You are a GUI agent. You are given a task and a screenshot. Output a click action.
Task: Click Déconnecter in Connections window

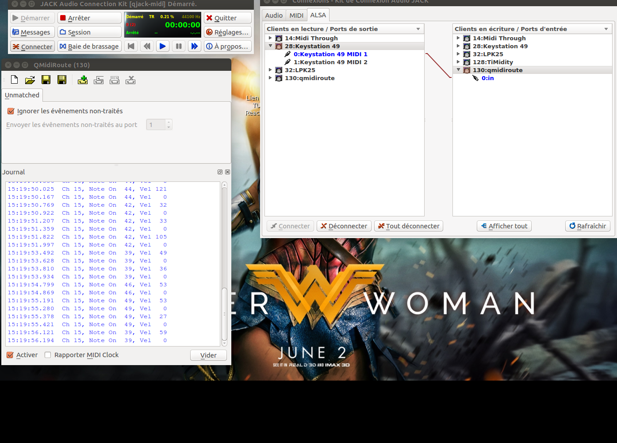pos(344,226)
